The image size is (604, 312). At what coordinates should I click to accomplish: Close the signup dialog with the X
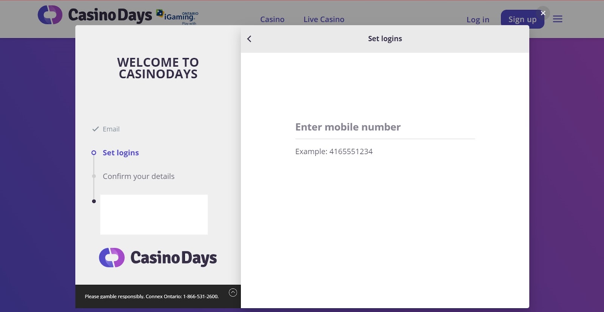point(543,13)
